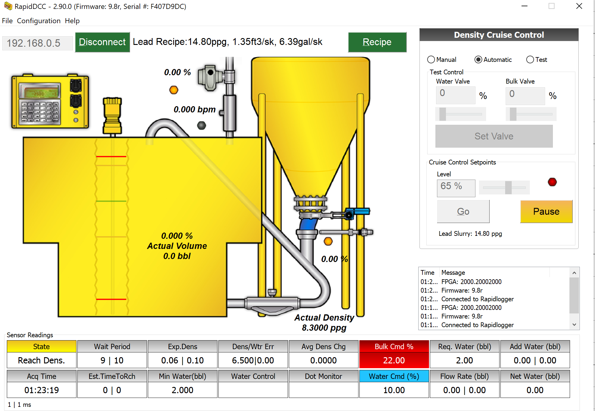Click the Actual Density 8.3000 ppg reading

(324, 323)
